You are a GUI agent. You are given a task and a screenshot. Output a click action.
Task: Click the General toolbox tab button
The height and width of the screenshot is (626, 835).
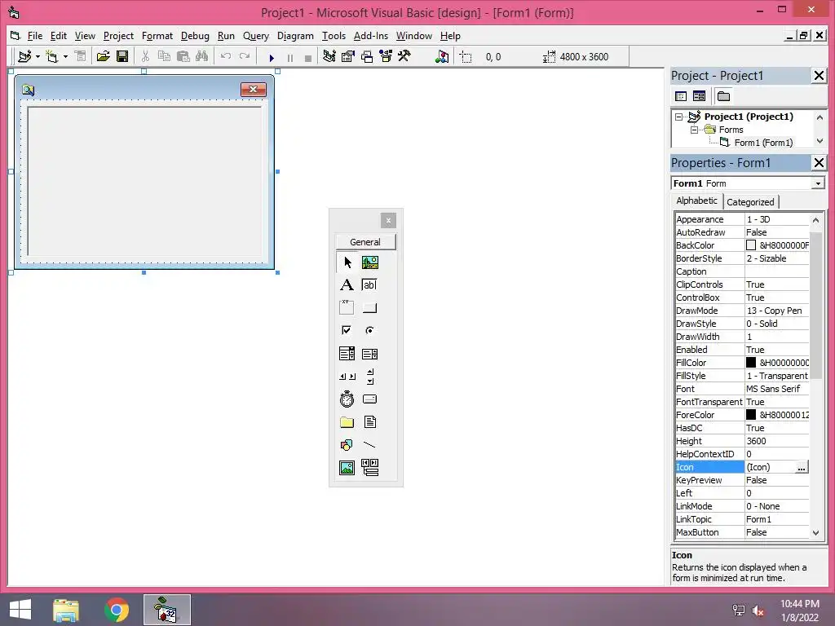click(365, 242)
